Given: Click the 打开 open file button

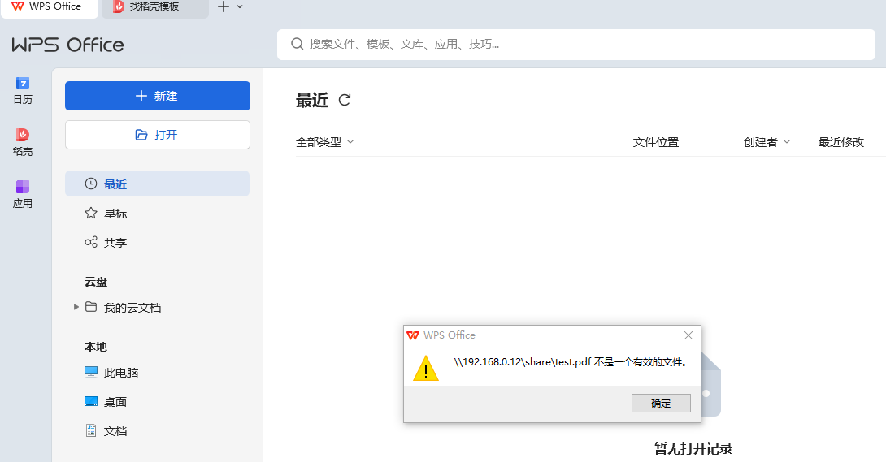Looking at the screenshot, I should pyautogui.click(x=158, y=135).
